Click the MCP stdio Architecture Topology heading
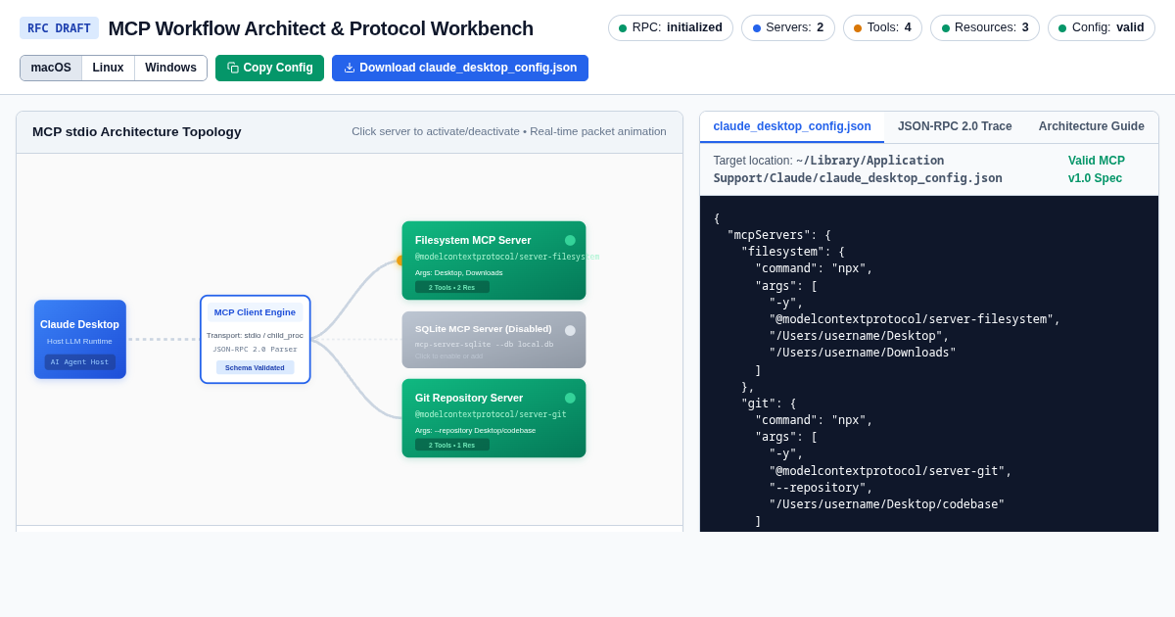This screenshot has height=617, width=1175. (137, 131)
